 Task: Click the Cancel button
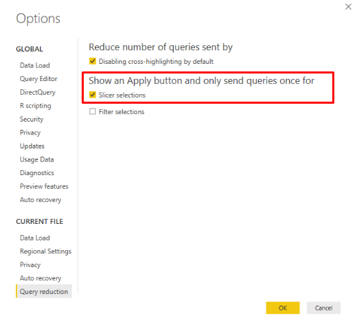pyautogui.click(x=323, y=308)
